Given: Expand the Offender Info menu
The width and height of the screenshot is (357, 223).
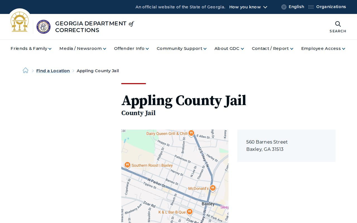Looking at the screenshot, I should tap(131, 49).
